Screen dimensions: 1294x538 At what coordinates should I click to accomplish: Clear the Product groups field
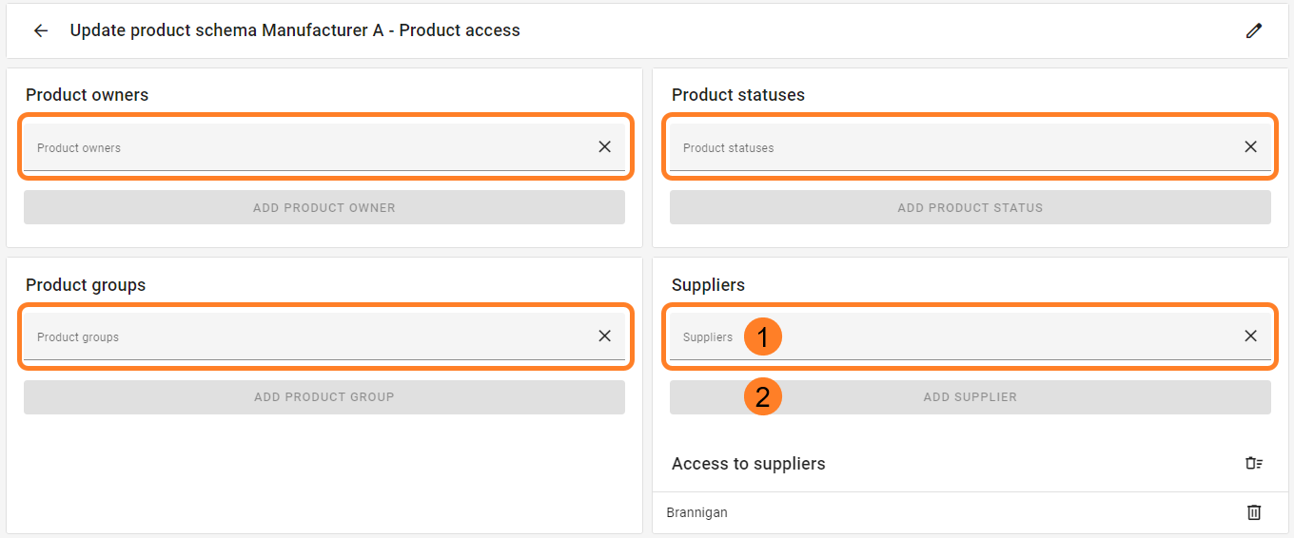604,336
